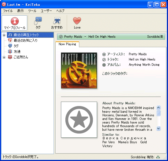Click the note icon in now-playing bar
Image resolution: width=168 pixels, height=161 pixels.
point(61,37)
